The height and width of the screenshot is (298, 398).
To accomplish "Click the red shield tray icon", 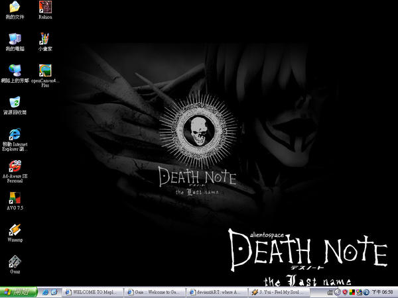I will (345, 293).
